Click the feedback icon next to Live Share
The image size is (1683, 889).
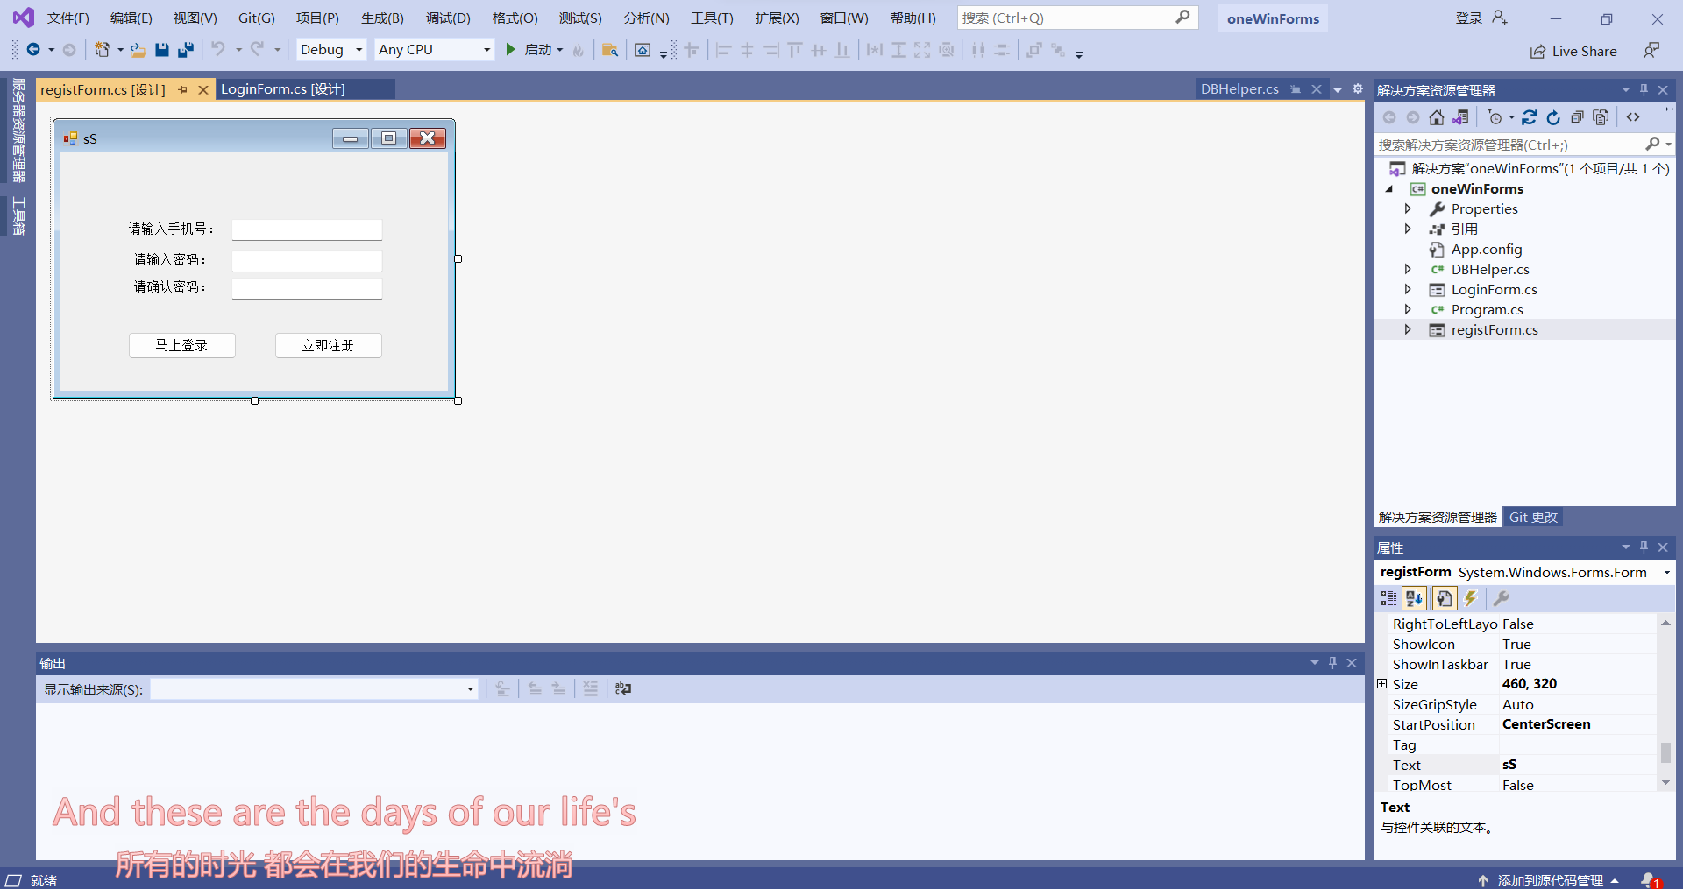[1651, 51]
